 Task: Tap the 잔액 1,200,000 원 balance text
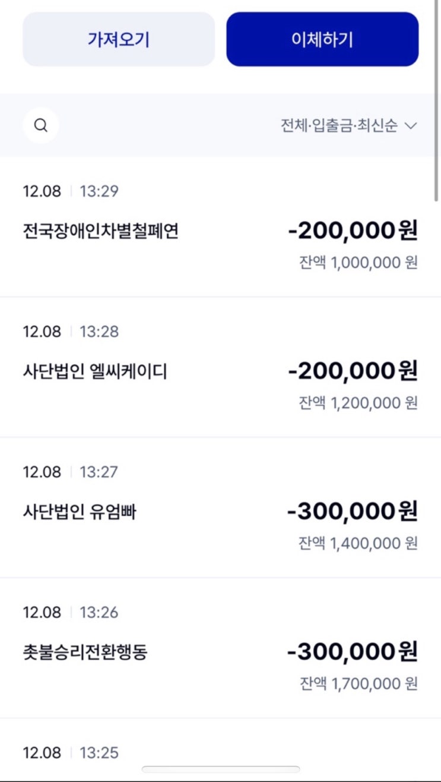point(358,403)
